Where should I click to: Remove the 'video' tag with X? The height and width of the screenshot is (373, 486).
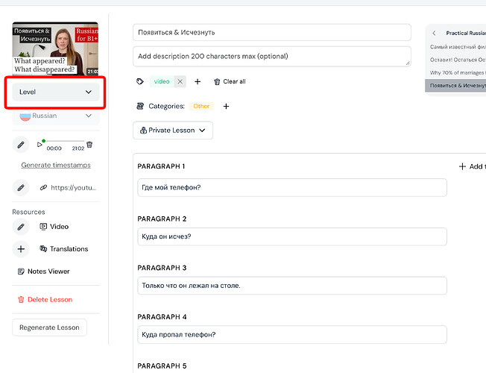pos(180,81)
